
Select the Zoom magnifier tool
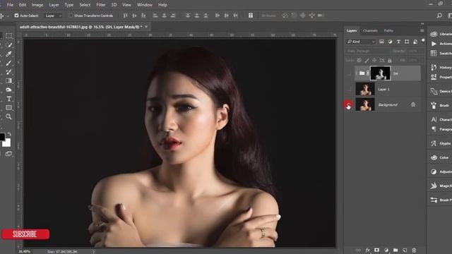tap(8, 116)
